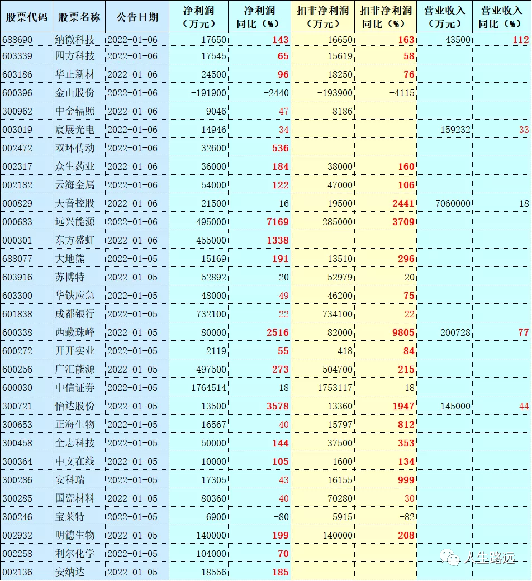Click the name cell 天音控股
Viewport: 532px width, 581px height.
(79, 203)
